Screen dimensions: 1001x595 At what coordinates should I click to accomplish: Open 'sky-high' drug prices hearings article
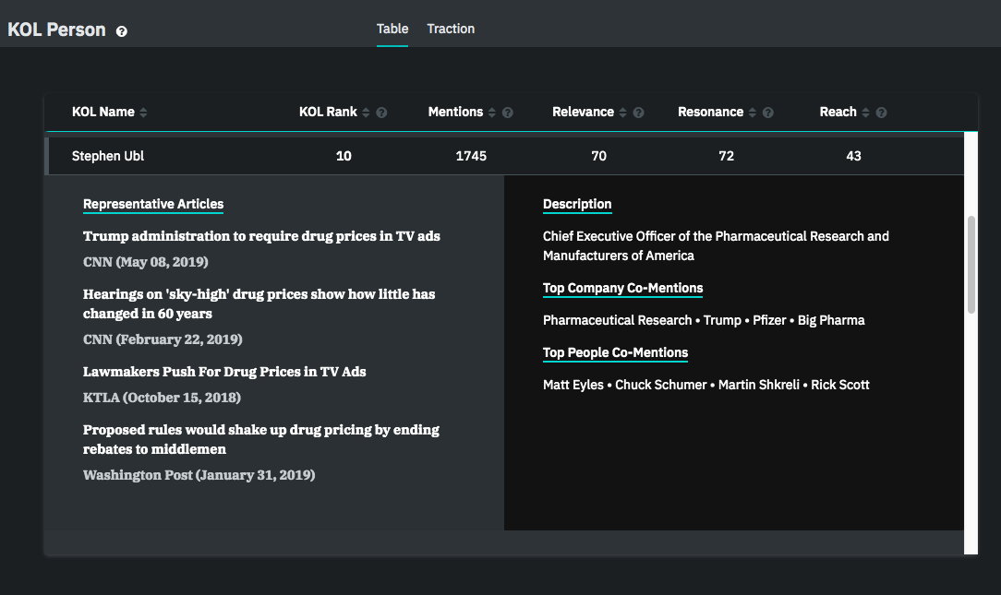(x=259, y=303)
